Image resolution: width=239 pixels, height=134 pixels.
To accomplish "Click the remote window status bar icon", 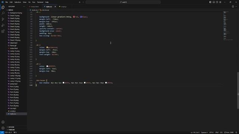I will click(2, 133).
